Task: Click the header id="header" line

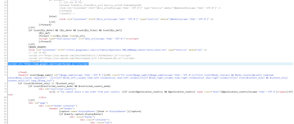Action: pos(62,108)
